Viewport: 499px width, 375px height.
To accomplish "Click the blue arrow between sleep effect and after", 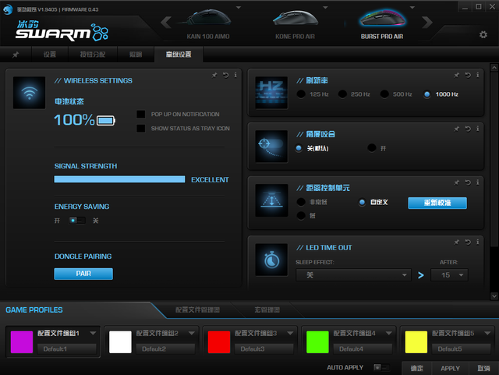I will coord(421,275).
